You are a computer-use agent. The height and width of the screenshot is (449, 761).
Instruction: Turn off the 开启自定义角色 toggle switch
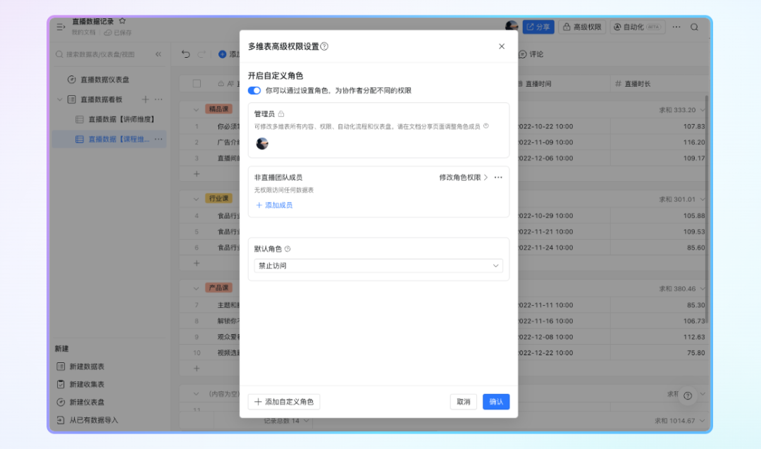pos(254,91)
